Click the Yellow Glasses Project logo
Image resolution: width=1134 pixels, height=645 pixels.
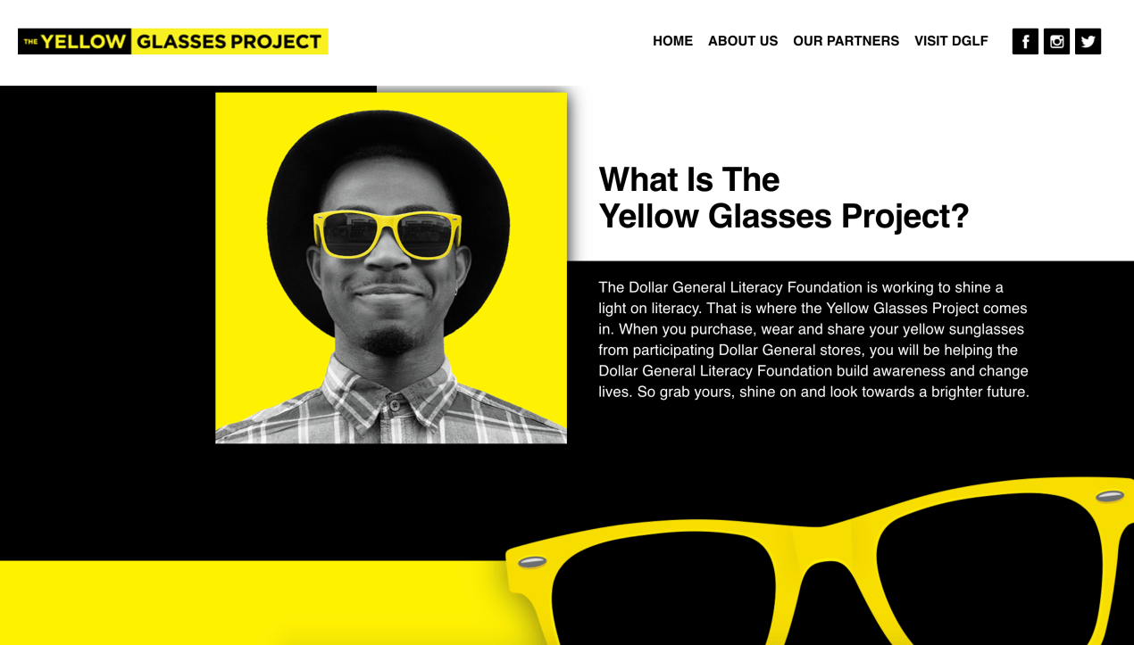(x=173, y=41)
